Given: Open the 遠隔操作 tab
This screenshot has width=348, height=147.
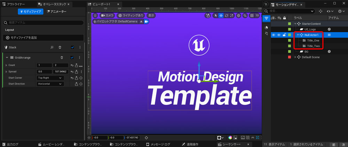Looking at the screenshot, I should click(190, 144).
